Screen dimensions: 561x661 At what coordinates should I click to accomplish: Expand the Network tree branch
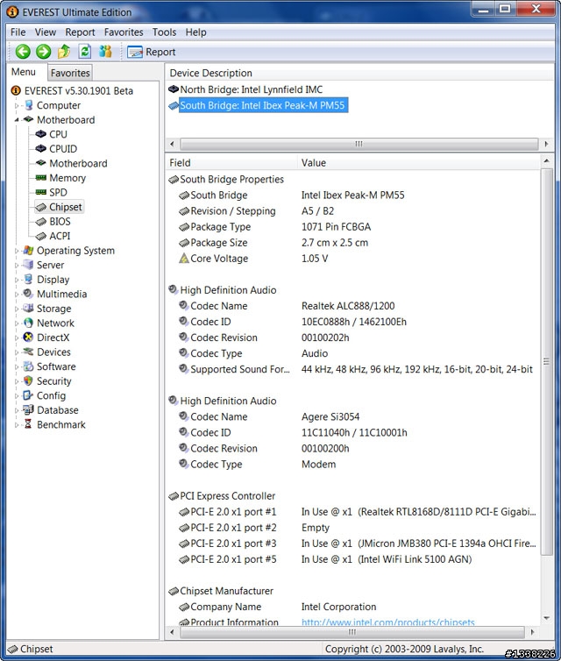[17, 323]
